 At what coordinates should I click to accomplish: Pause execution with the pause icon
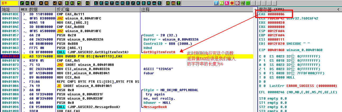click(46, 3)
